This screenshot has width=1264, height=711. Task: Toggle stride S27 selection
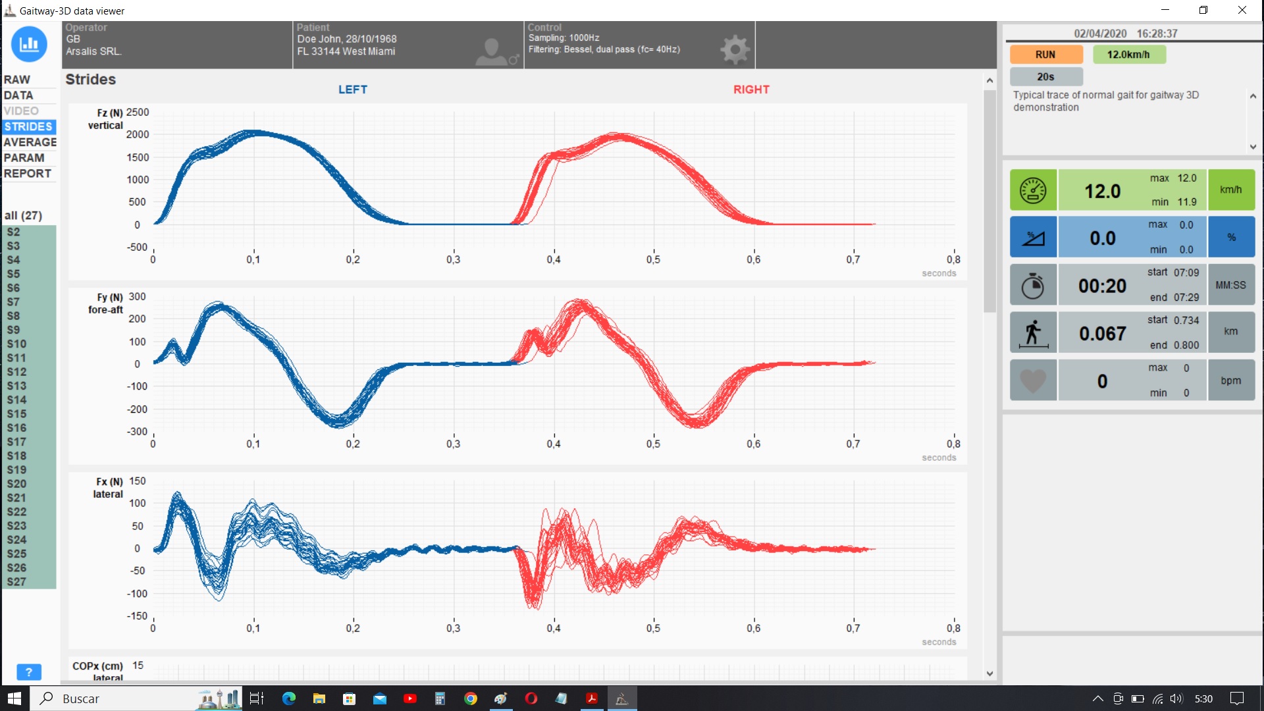point(17,582)
